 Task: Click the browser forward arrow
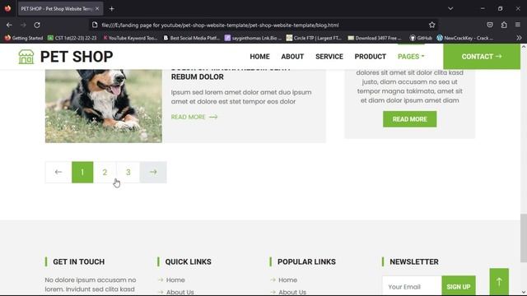23,25
